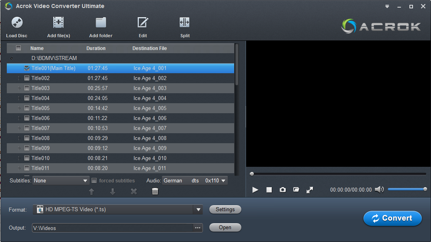Mute the preview speaker icon
This screenshot has height=242, width=431.
pos(379,190)
